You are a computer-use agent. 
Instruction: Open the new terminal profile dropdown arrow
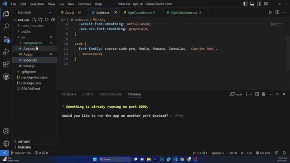tap(251, 94)
